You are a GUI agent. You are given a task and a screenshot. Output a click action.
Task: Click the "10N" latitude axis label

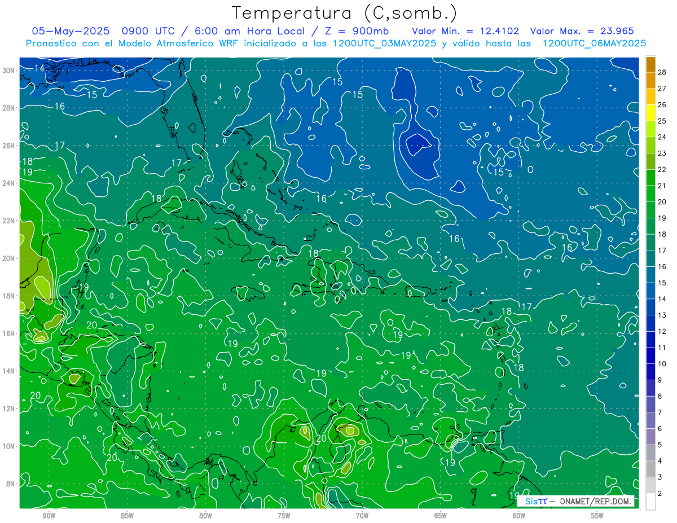(x=9, y=446)
